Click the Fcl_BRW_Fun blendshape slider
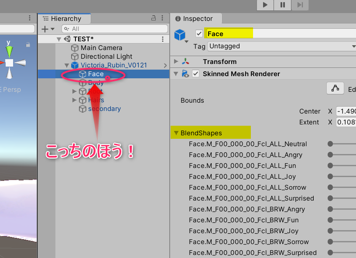The height and width of the screenshot is (258, 356). coord(342,220)
